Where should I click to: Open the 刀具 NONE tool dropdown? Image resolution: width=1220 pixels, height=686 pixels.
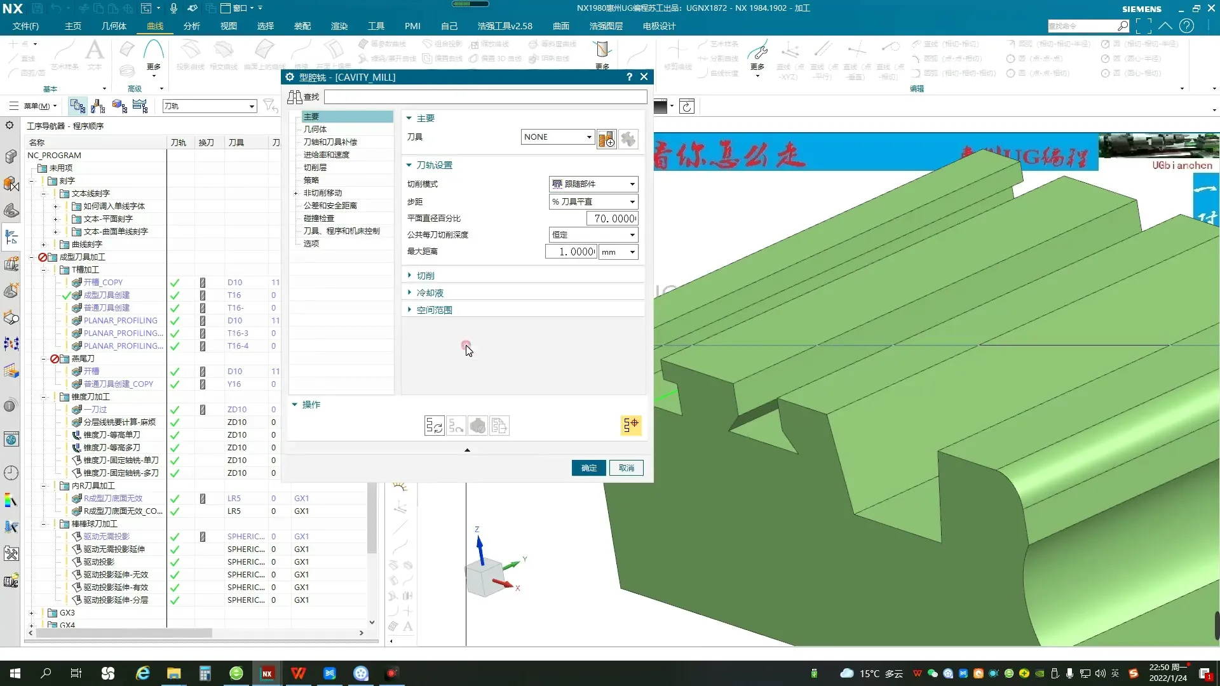tap(557, 137)
